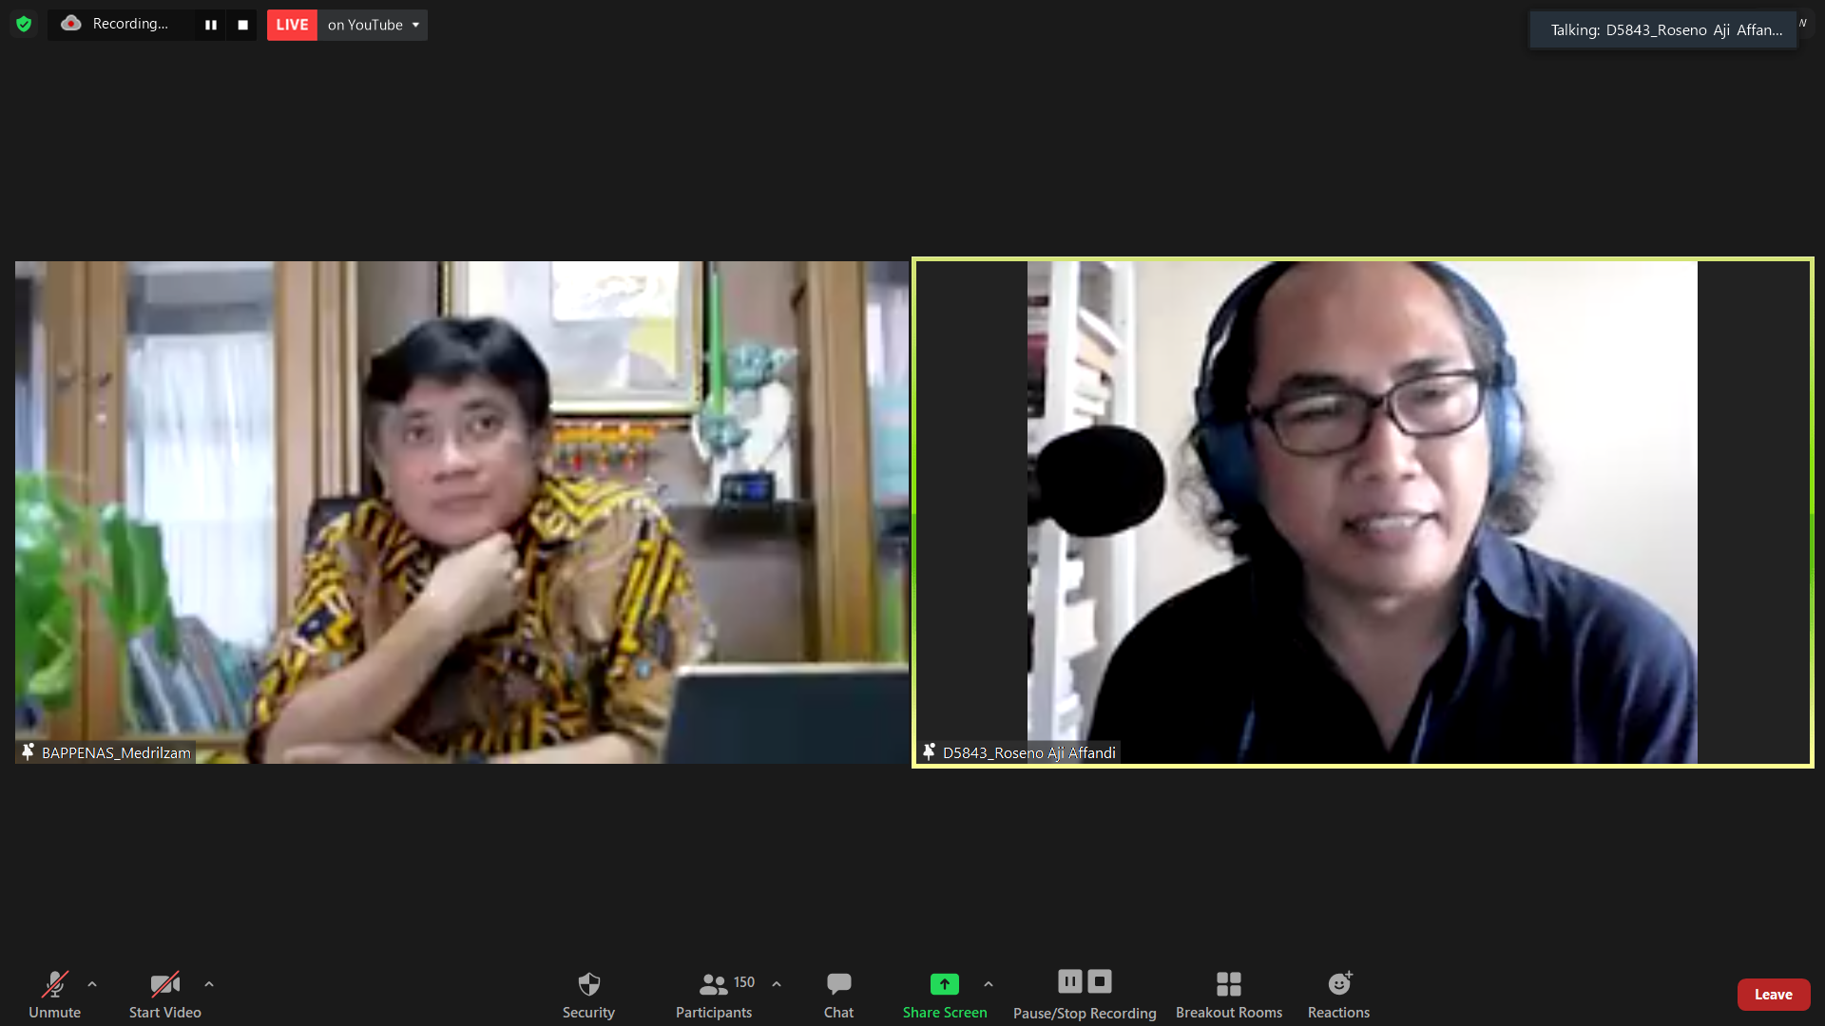The width and height of the screenshot is (1825, 1026).
Task: Open the Security shield options
Action: click(x=588, y=994)
